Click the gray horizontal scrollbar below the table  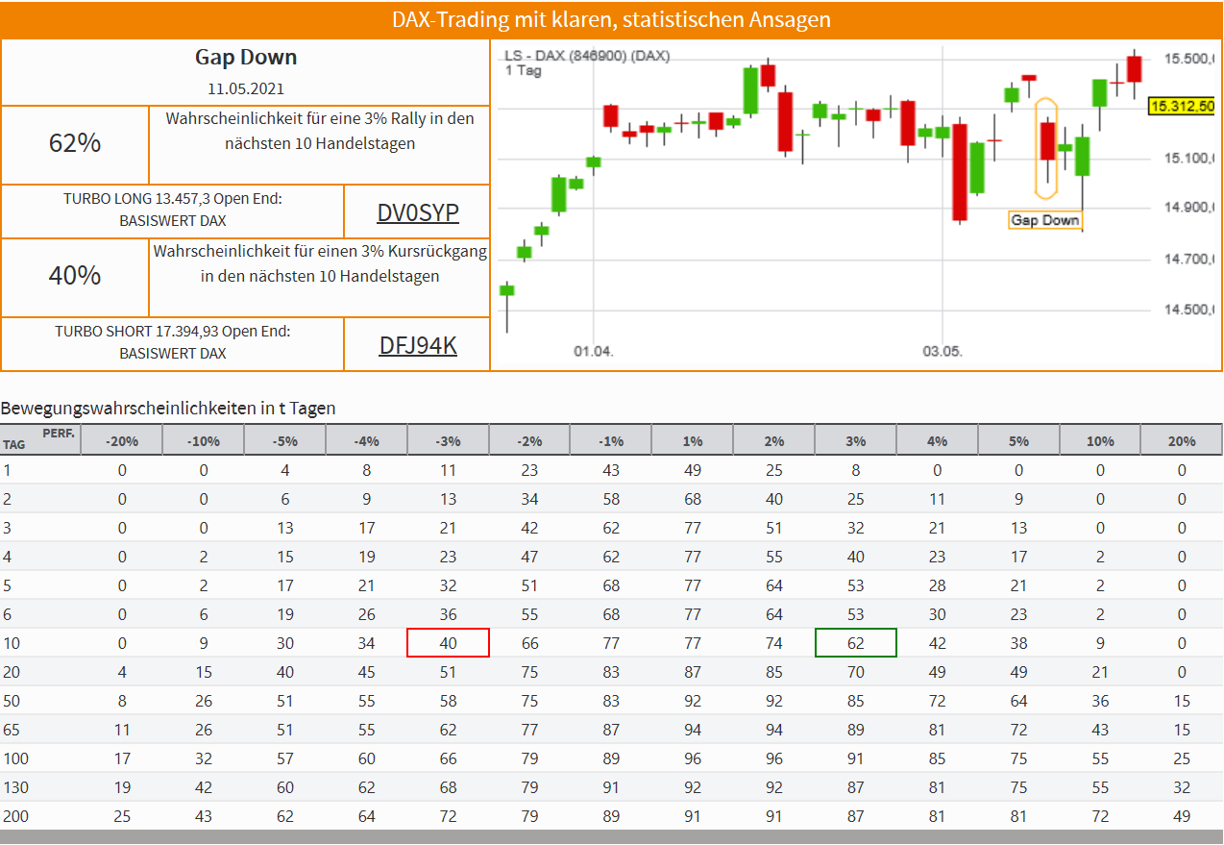(611, 837)
